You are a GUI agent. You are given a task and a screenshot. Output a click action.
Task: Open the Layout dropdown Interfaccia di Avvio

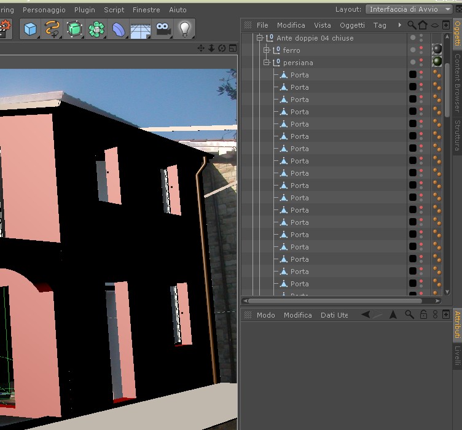409,9
